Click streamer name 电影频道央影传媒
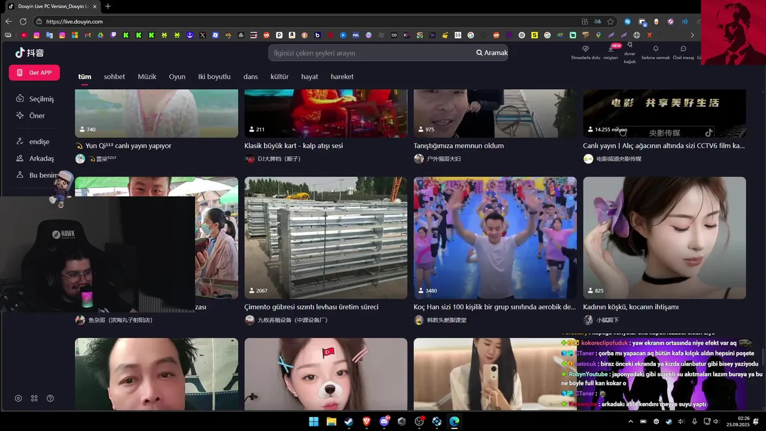Screen dimensions: 766x431 [619, 159]
